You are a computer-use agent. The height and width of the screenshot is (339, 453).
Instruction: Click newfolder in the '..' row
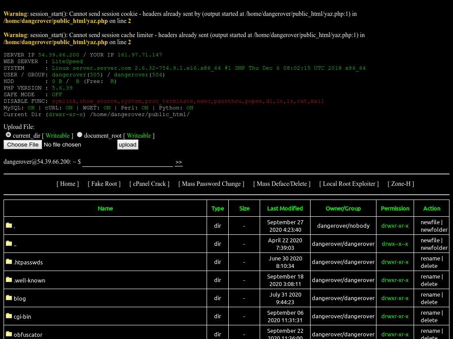click(x=434, y=248)
